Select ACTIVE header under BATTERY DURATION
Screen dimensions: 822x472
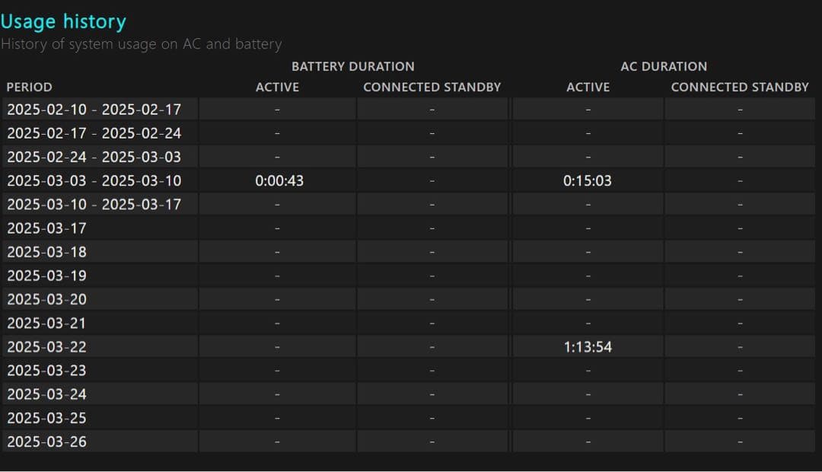(277, 87)
